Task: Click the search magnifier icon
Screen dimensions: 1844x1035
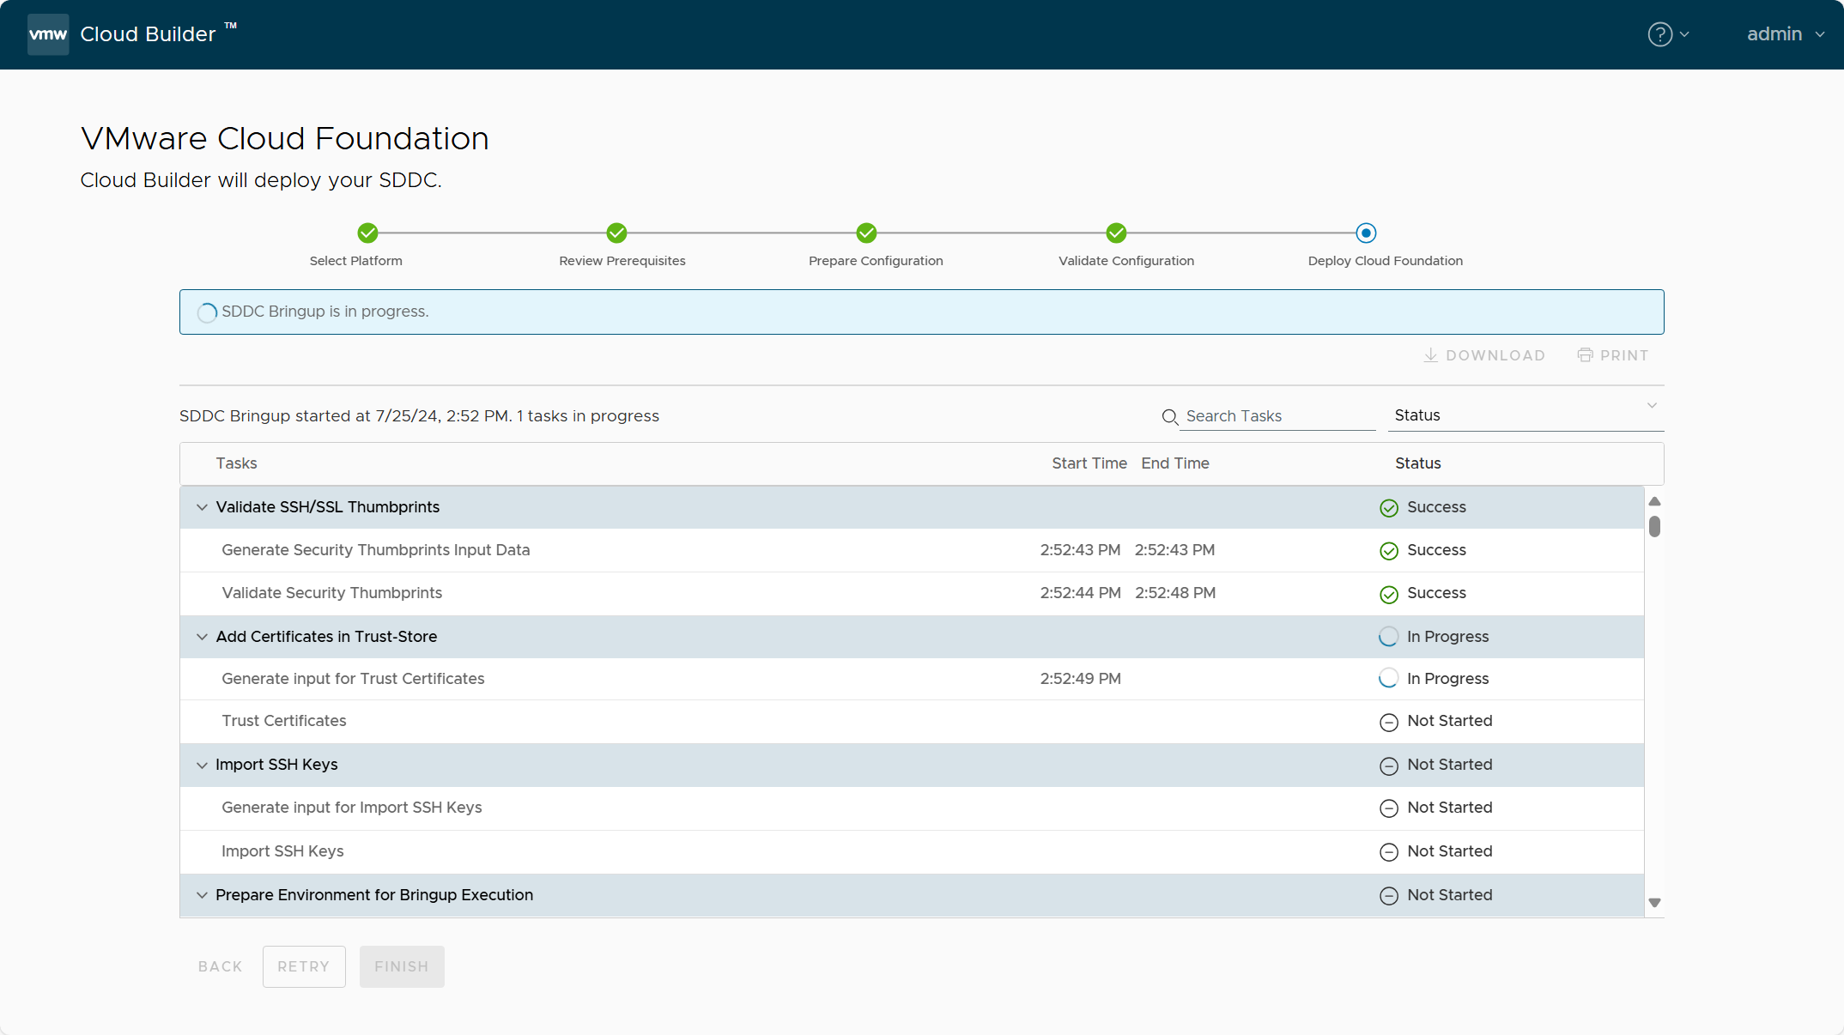Action: [1169, 417]
